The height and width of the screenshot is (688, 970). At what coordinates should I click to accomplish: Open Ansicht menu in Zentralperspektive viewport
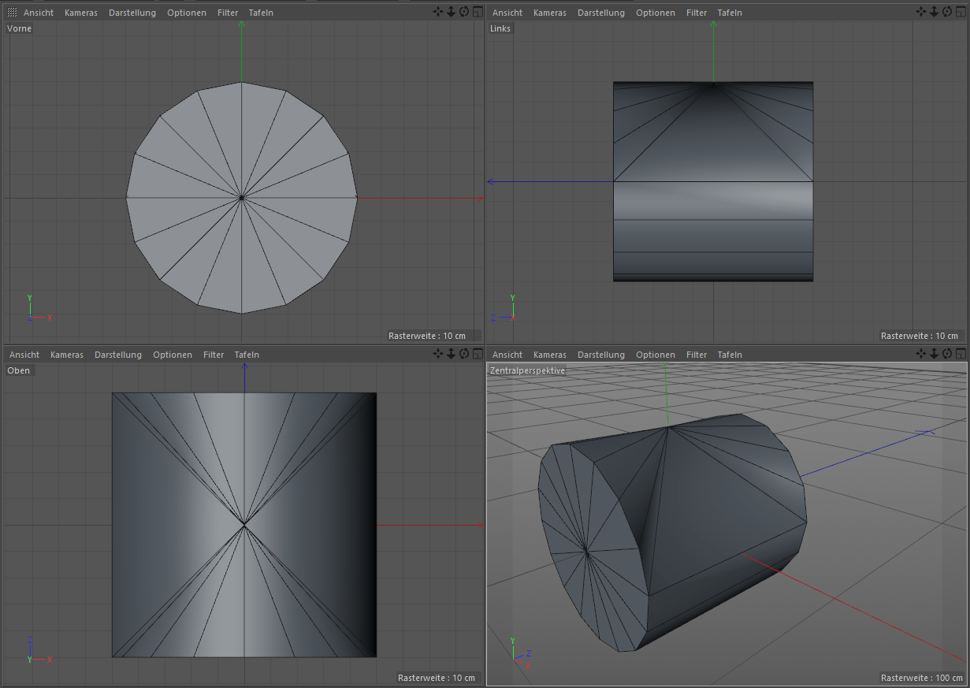507,355
